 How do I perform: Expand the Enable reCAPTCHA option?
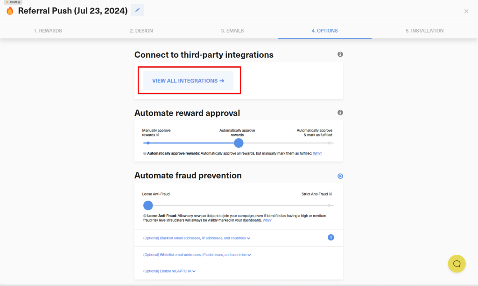click(x=169, y=271)
